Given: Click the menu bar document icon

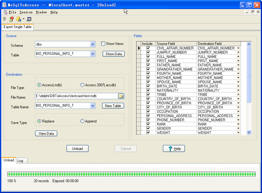Looking at the screenshot, I should (5, 12).
